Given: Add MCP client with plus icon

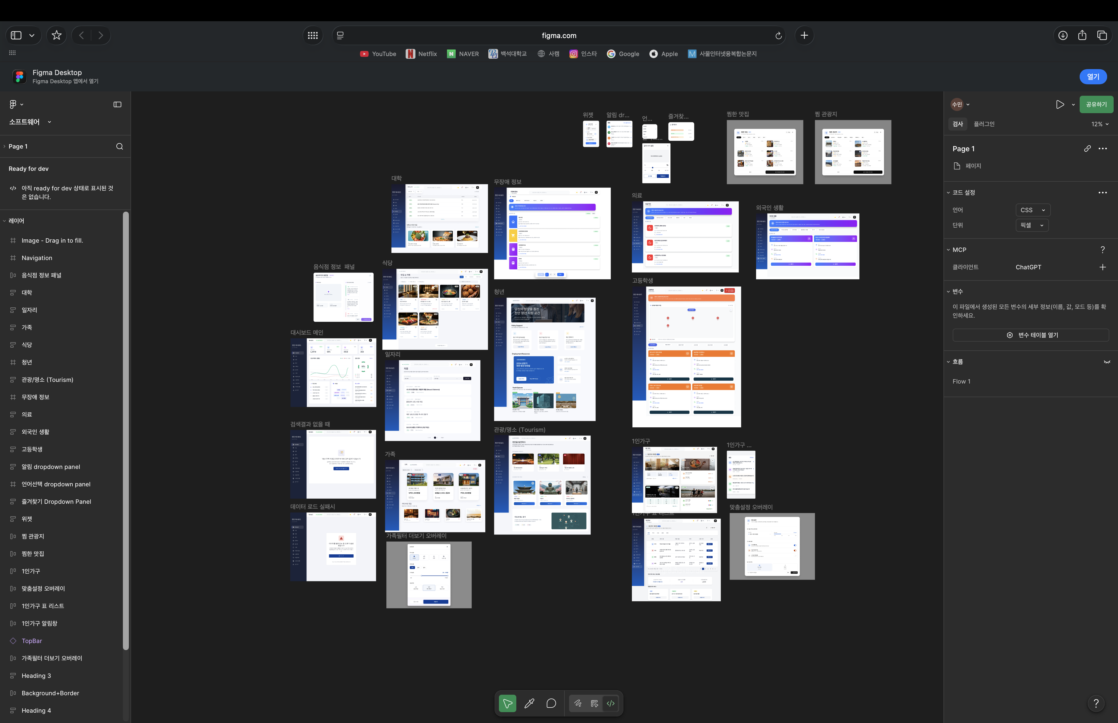Looking at the screenshot, I should 1103,267.
